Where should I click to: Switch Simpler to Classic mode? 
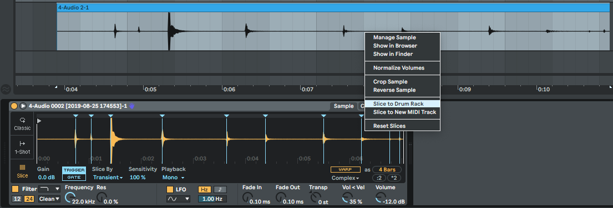22,124
